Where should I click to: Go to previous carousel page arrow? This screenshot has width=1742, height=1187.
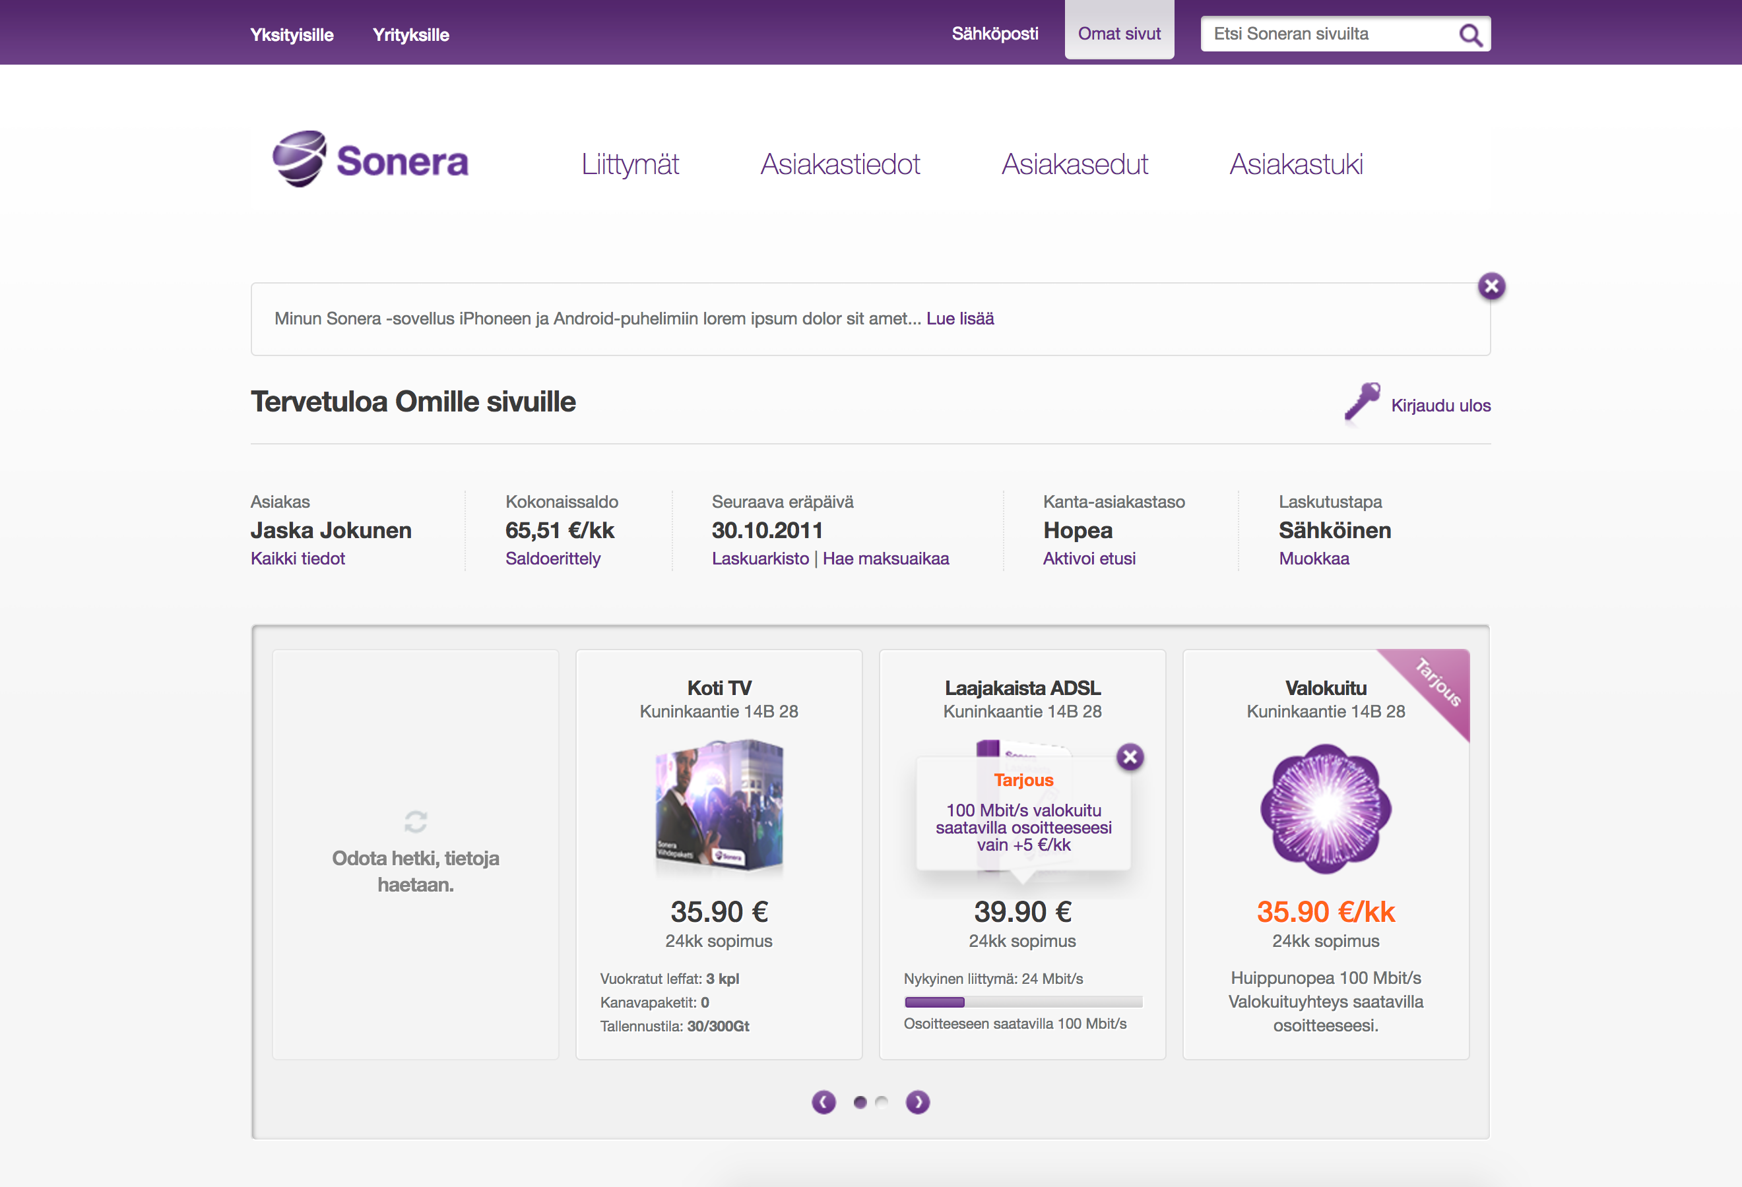[823, 1102]
